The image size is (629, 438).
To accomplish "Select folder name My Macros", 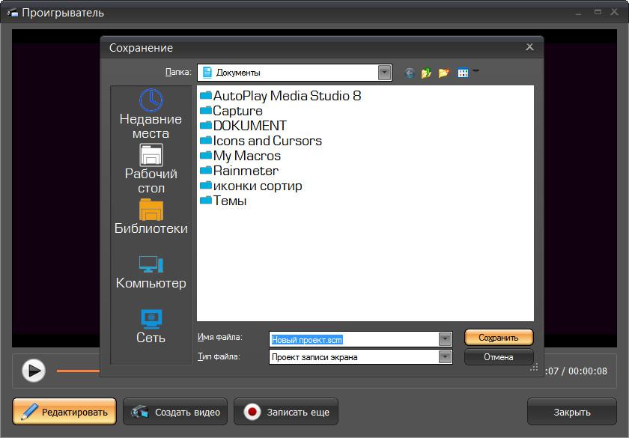I will [x=246, y=156].
